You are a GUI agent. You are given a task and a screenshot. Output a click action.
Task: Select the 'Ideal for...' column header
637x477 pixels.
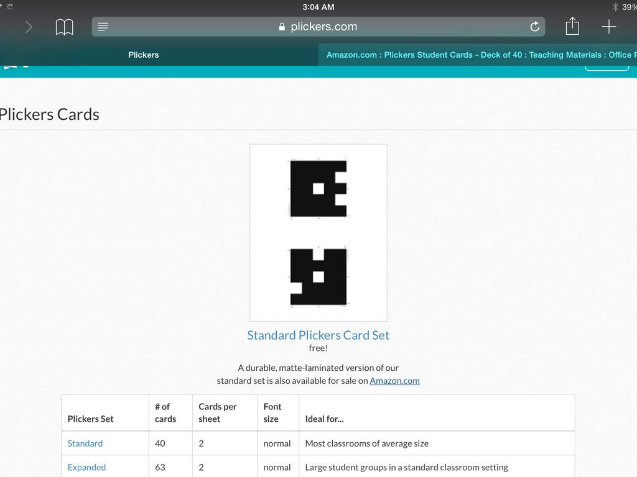tap(324, 419)
